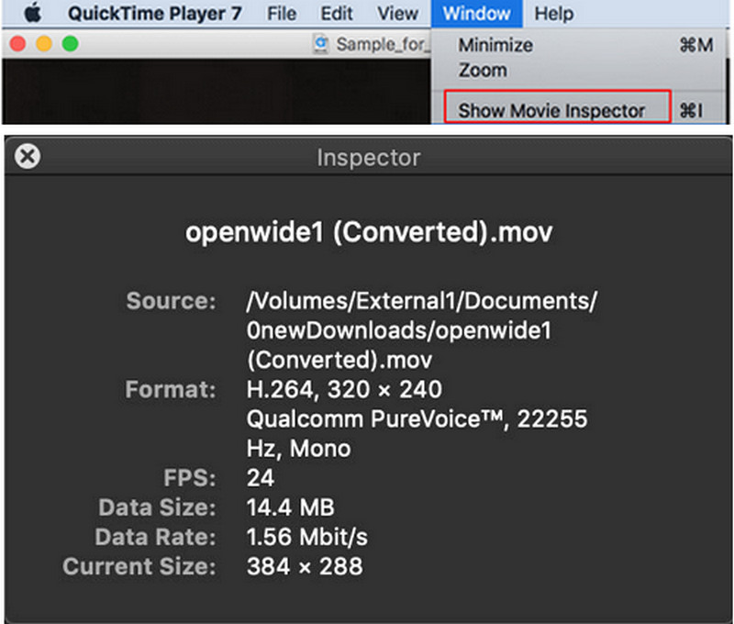The width and height of the screenshot is (734, 624).
Task: Open the File menu
Action: pos(281,14)
